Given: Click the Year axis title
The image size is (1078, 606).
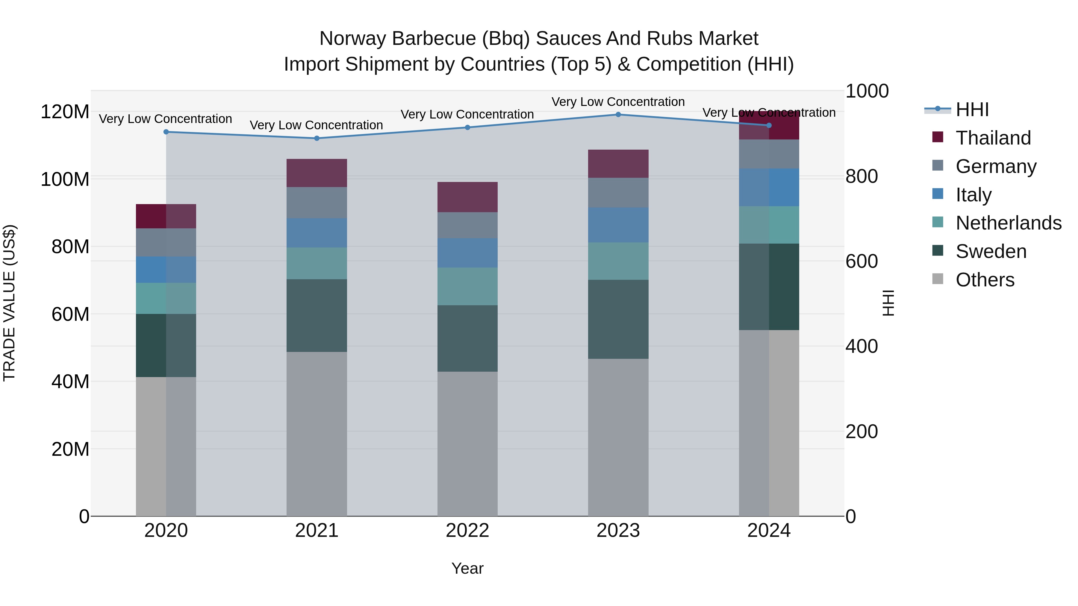Looking at the screenshot, I should click(467, 568).
